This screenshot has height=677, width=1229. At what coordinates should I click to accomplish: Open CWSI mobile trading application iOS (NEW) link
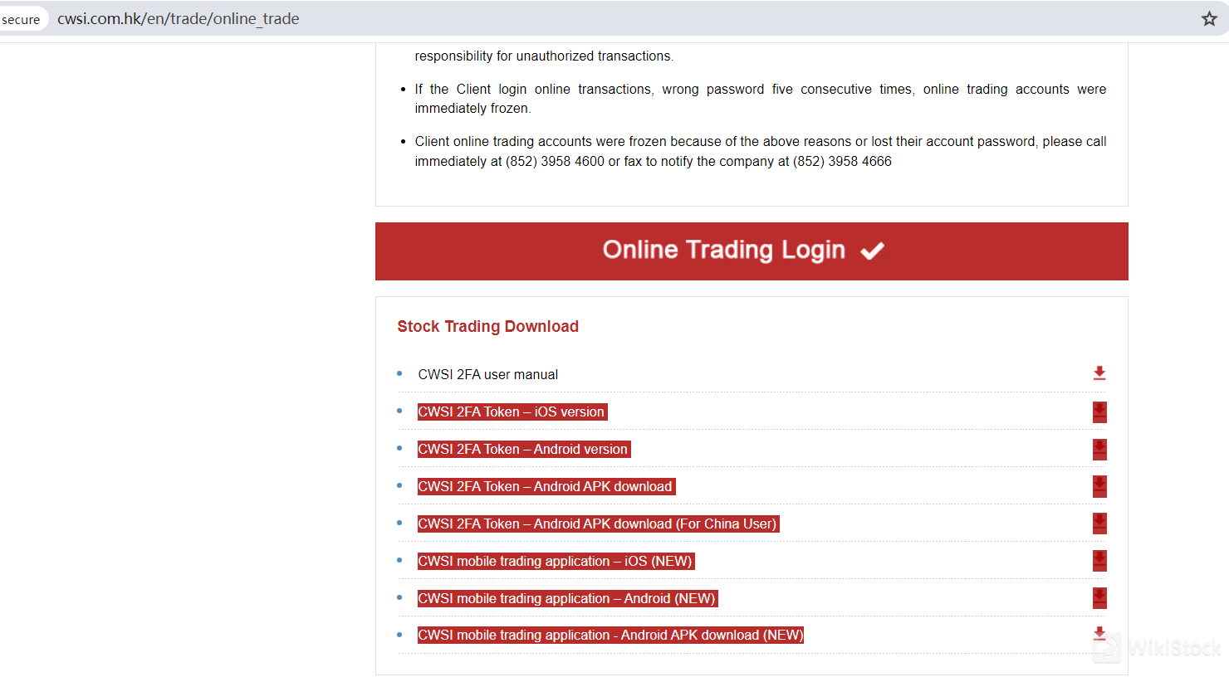tap(555, 562)
